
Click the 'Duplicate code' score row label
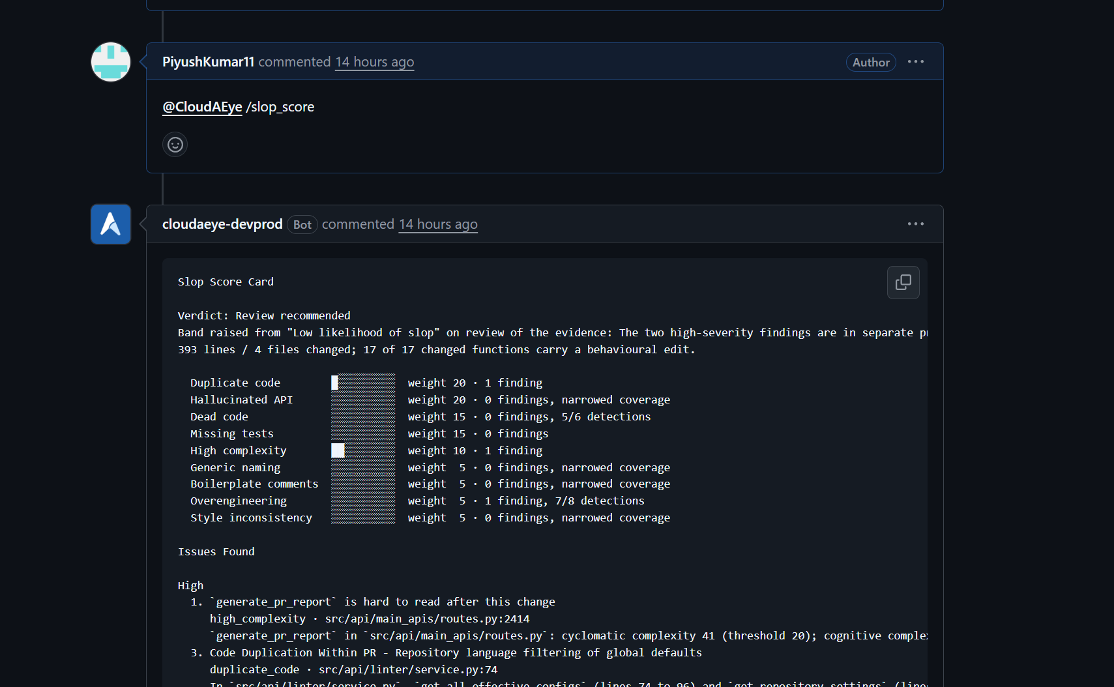coord(235,383)
